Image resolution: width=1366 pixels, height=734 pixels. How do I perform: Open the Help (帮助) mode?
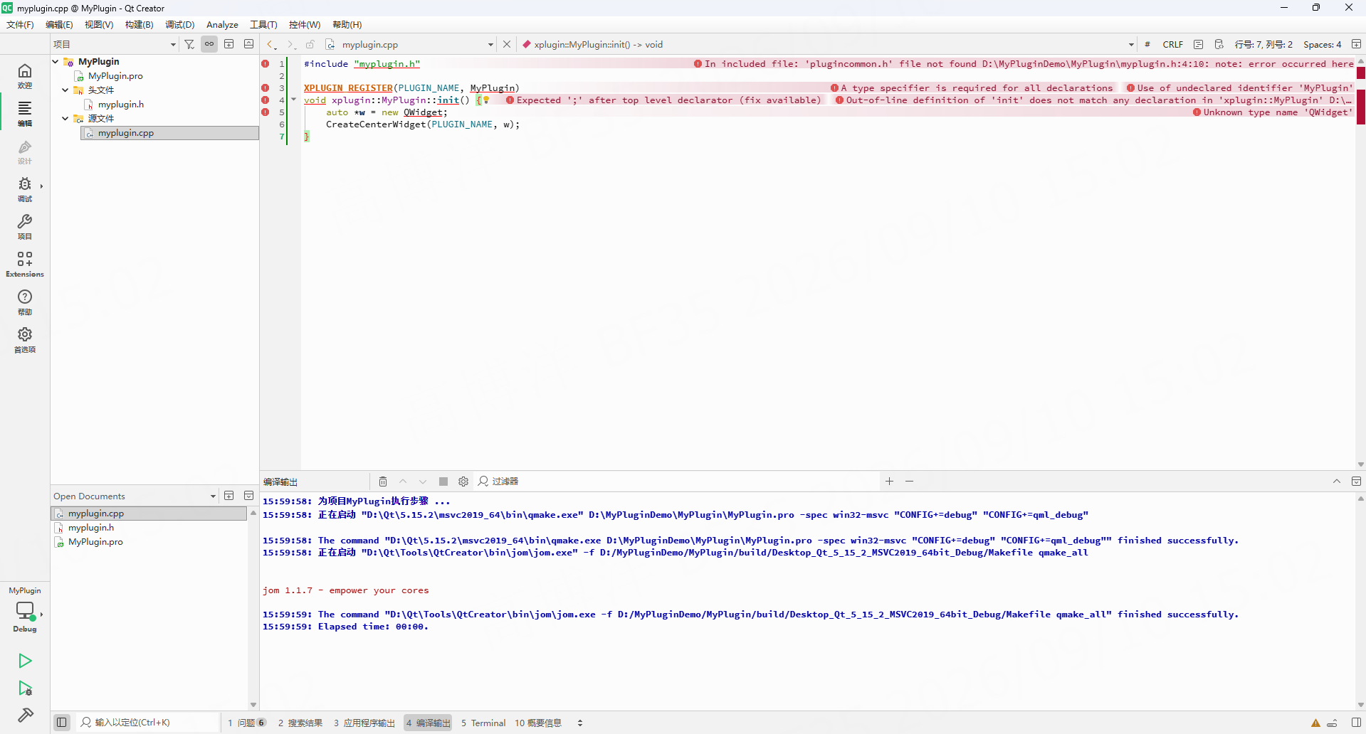25,302
